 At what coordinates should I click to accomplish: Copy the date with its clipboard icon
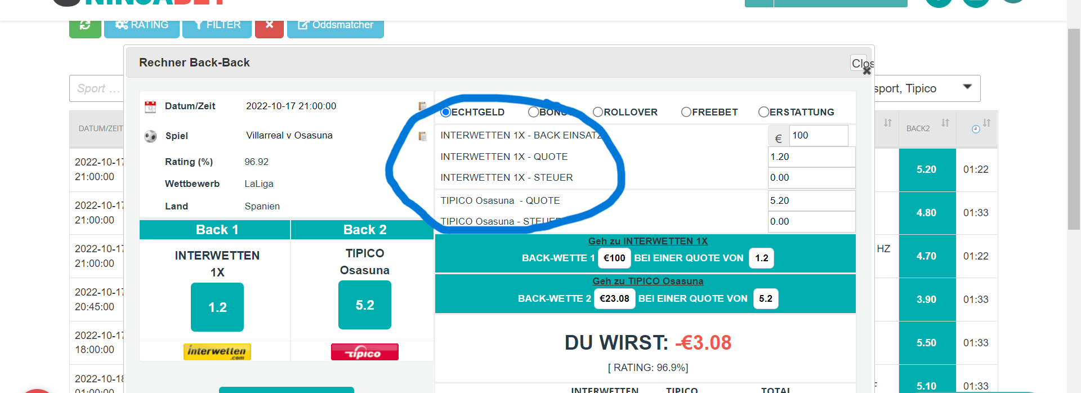tap(422, 106)
